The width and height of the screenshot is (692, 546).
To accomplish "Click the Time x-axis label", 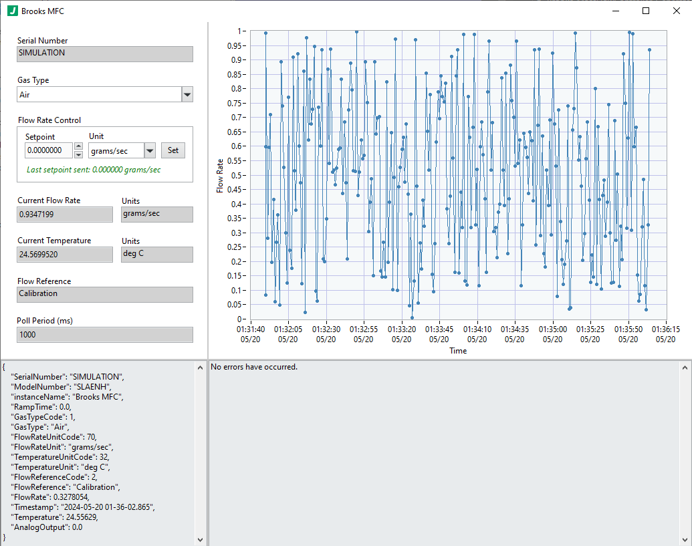I will (x=458, y=351).
